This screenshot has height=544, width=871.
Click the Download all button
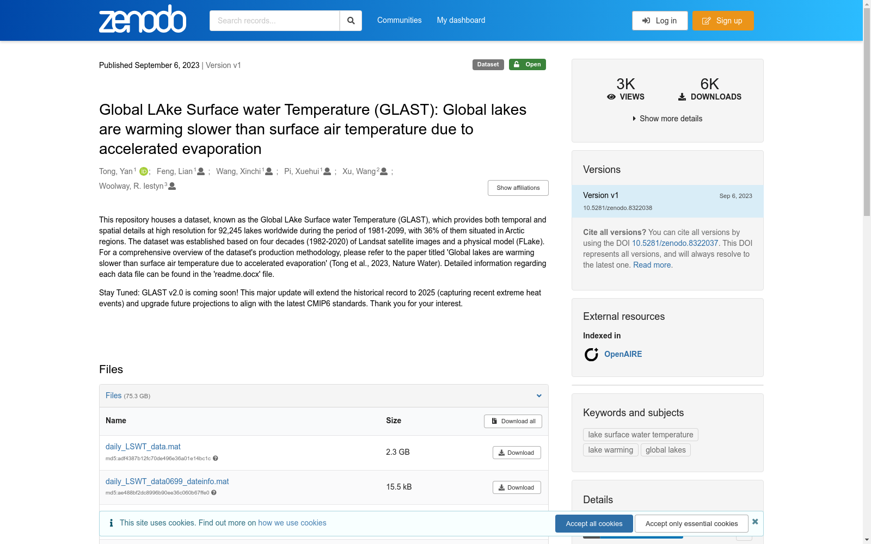coord(513,421)
